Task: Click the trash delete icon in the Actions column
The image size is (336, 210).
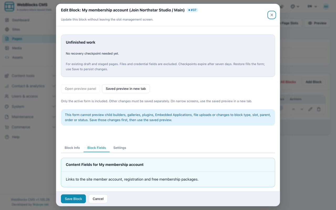Action: click(319, 109)
